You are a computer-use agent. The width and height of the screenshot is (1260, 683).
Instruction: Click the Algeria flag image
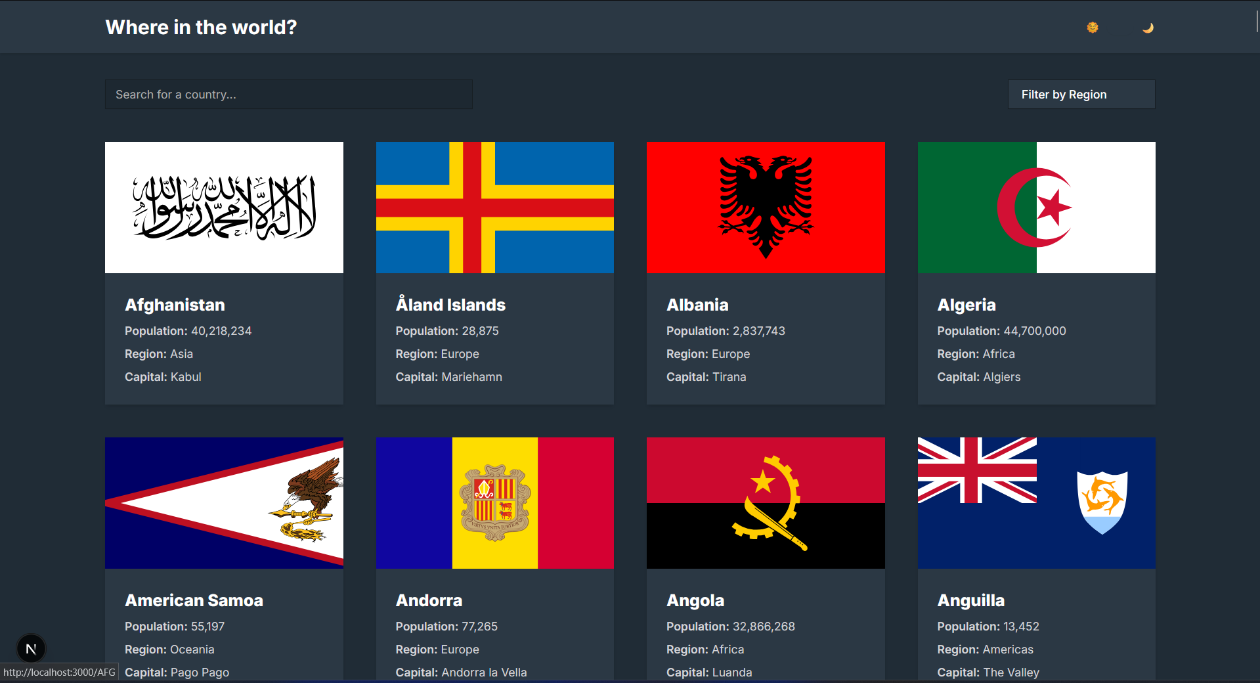pyautogui.click(x=1036, y=208)
